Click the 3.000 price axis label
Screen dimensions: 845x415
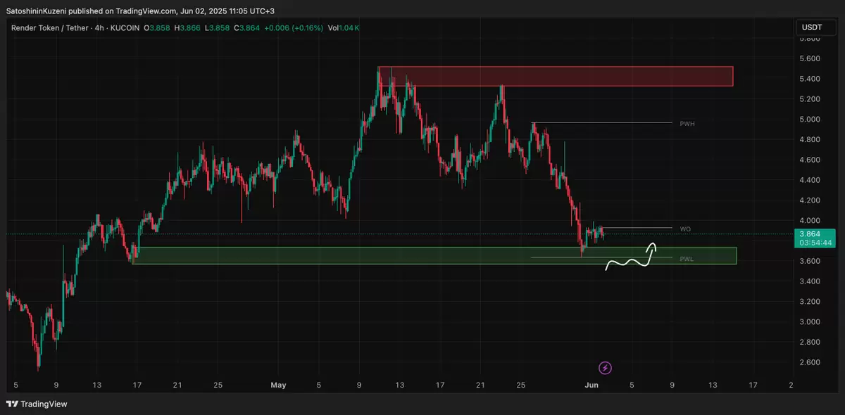tap(810, 321)
